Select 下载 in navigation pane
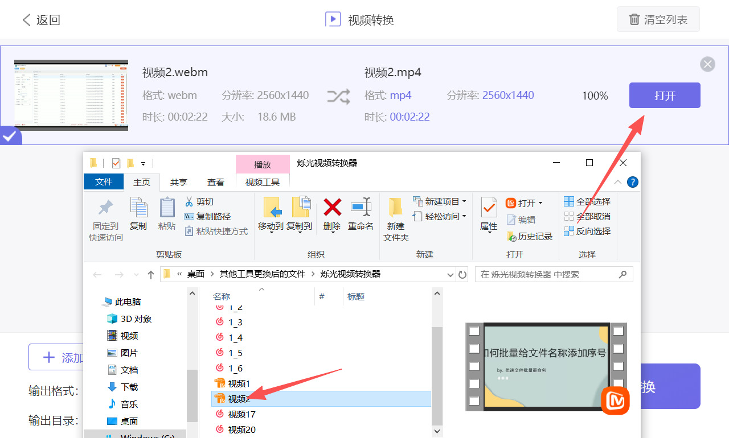The width and height of the screenshot is (729, 438). (x=122, y=387)
